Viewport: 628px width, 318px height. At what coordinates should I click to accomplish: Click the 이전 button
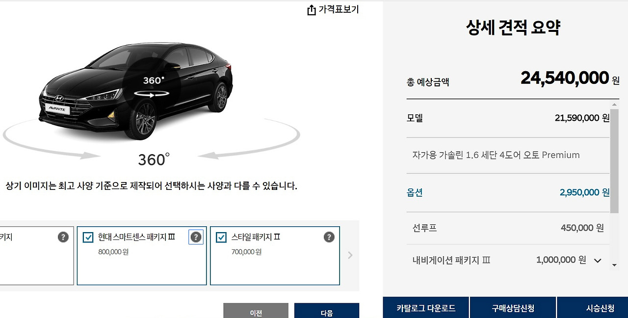256,311
